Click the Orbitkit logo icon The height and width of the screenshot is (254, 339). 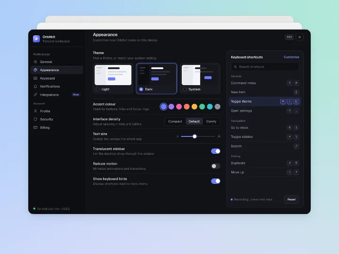(x=36, y=39)
